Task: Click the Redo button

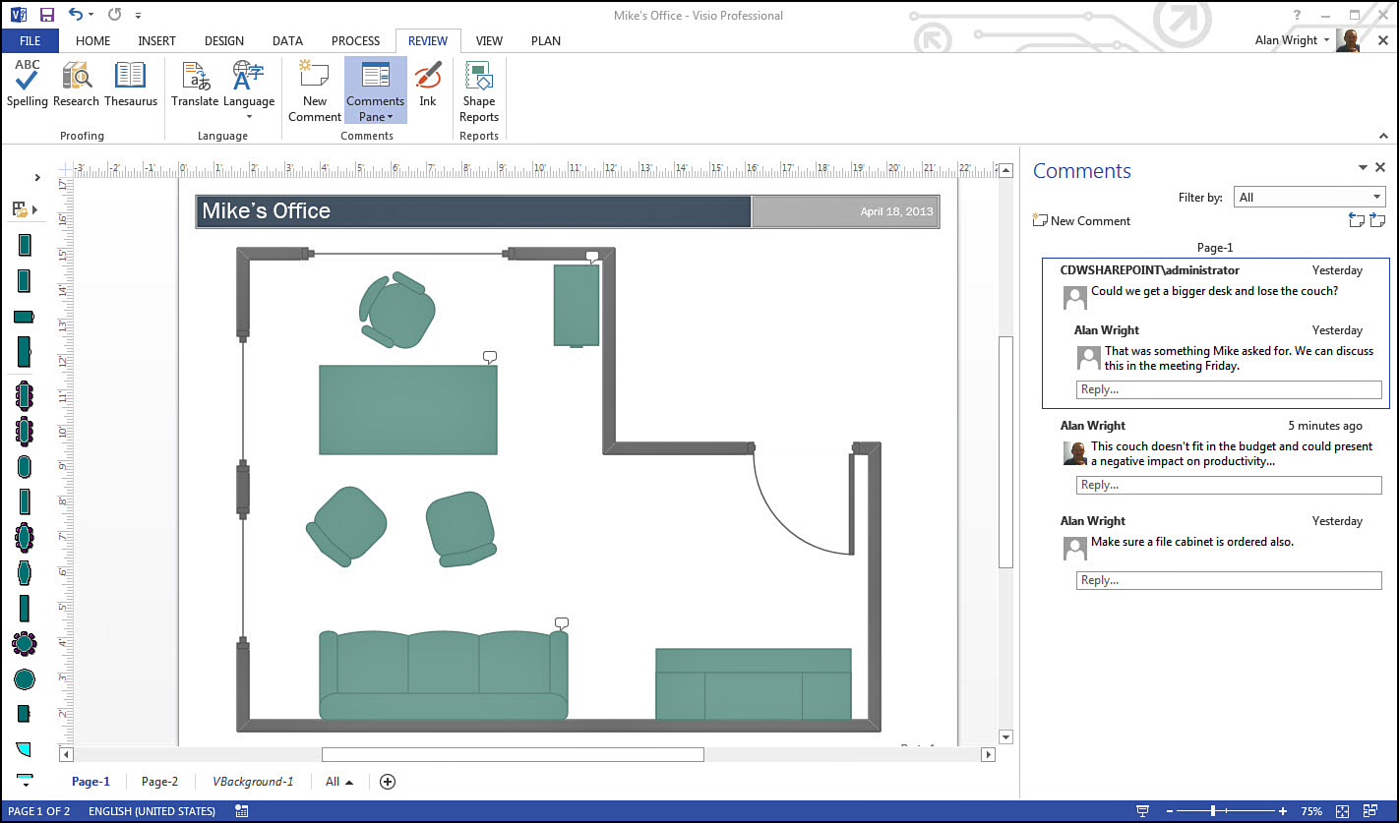Action: pos(115,15)
